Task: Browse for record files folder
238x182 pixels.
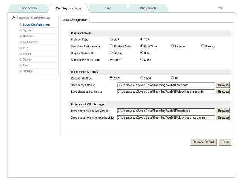Action: (223, 85)
